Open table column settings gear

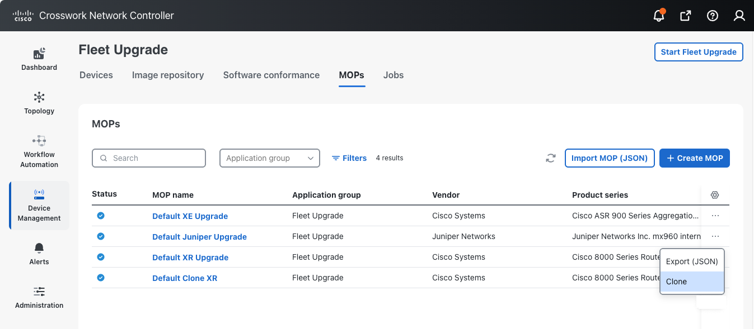714,195
